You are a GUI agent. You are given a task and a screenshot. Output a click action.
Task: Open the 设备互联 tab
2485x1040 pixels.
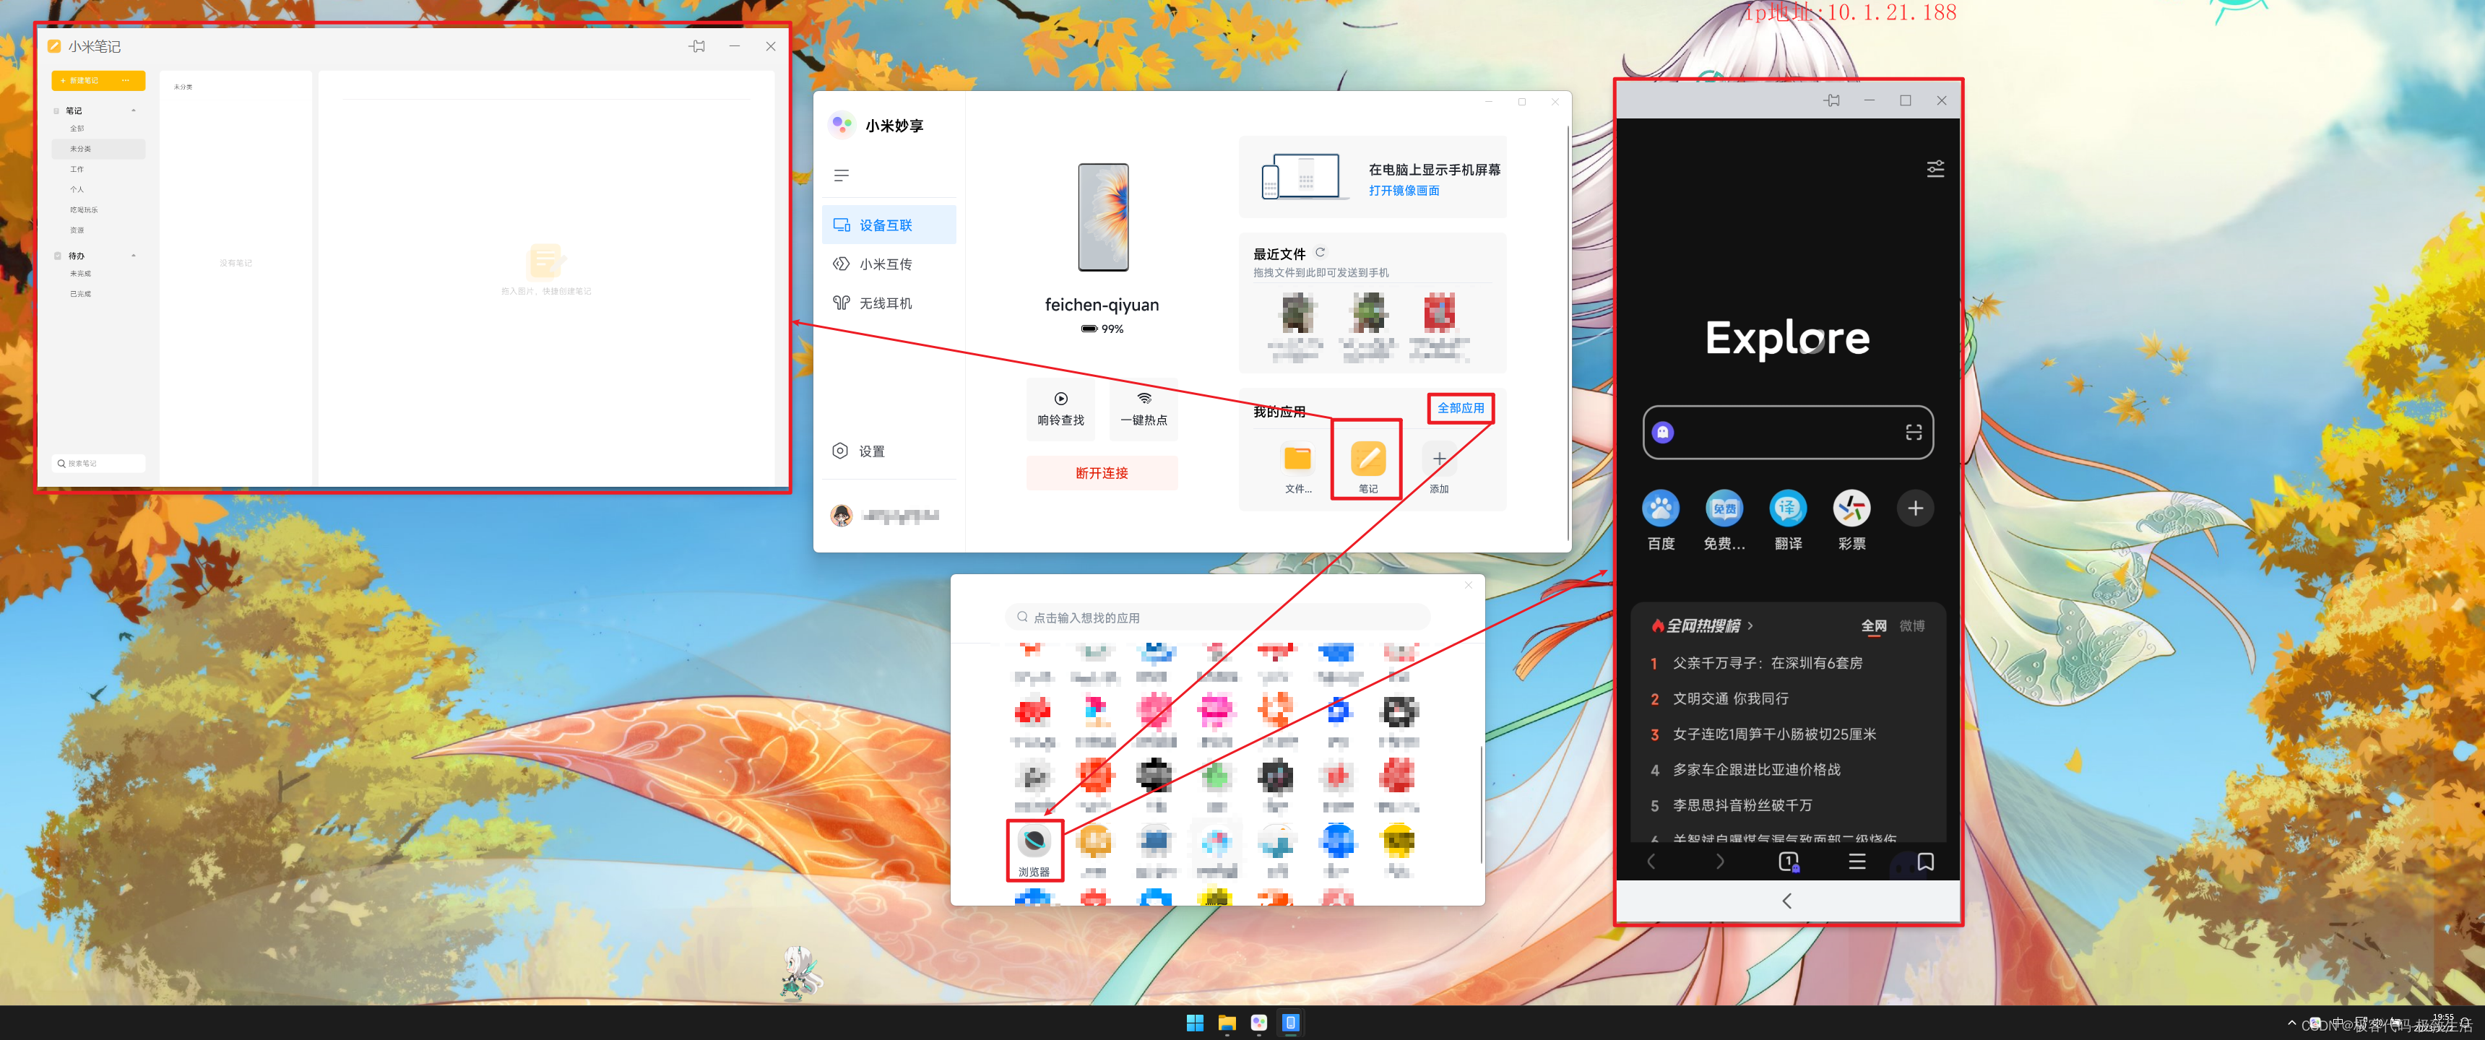click(889, 225)
